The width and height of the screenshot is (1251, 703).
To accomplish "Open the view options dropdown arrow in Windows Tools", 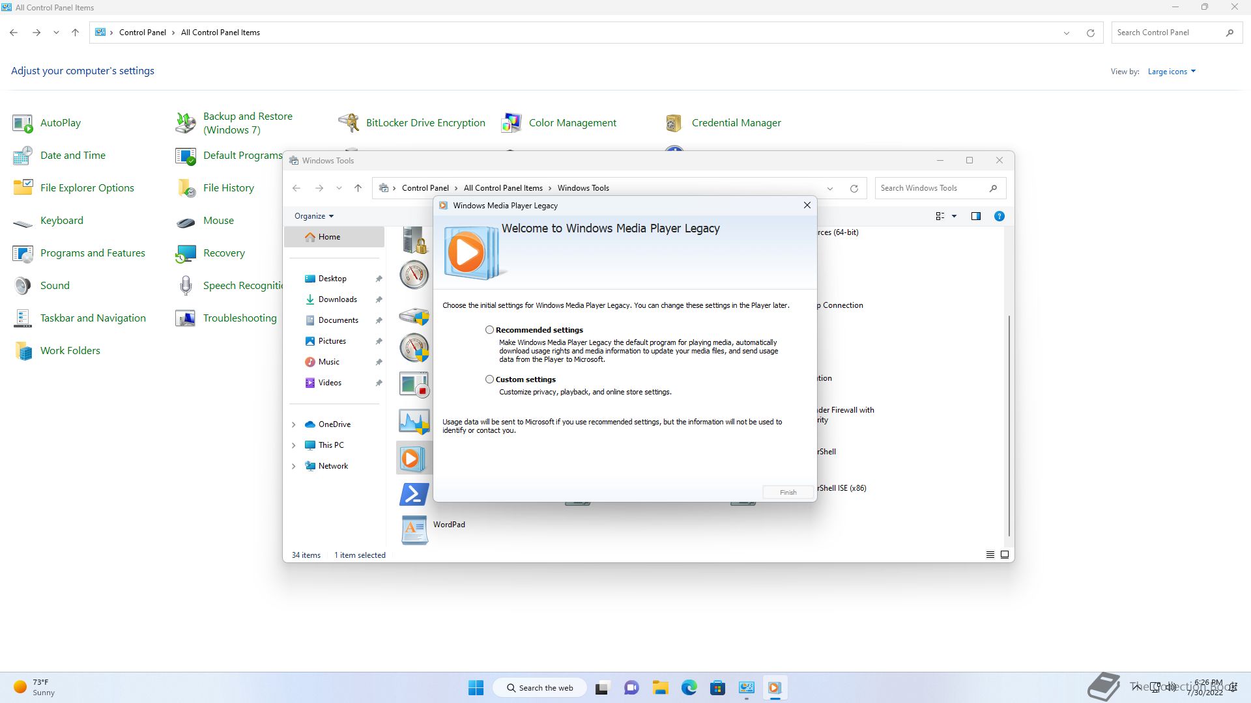I will click(954, 216).
